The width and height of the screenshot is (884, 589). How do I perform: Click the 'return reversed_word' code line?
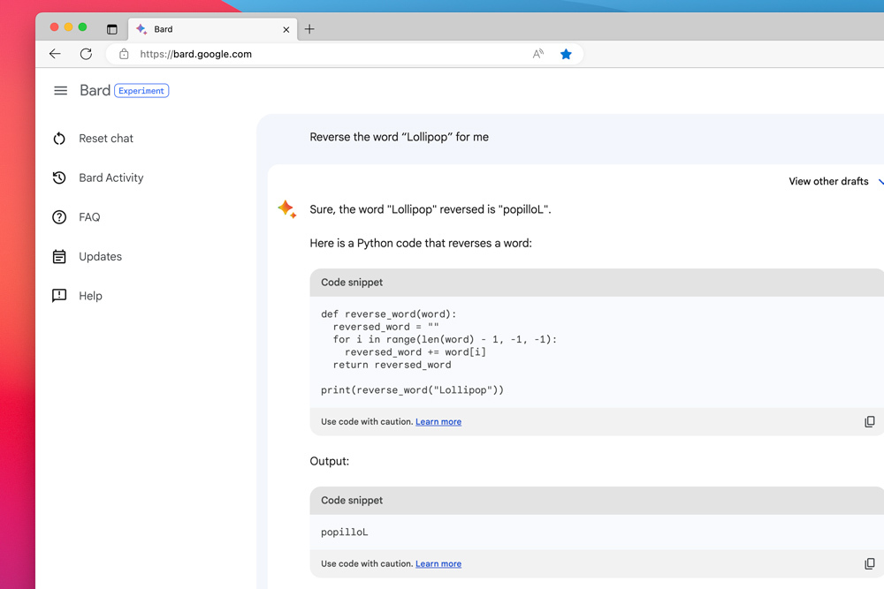(x=392, y=365)
